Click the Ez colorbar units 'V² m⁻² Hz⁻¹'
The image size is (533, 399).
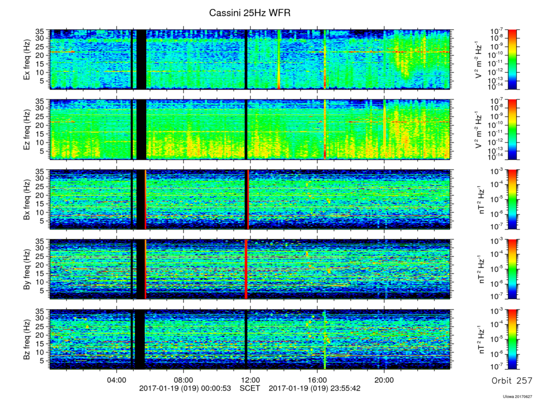click(479, 130)
